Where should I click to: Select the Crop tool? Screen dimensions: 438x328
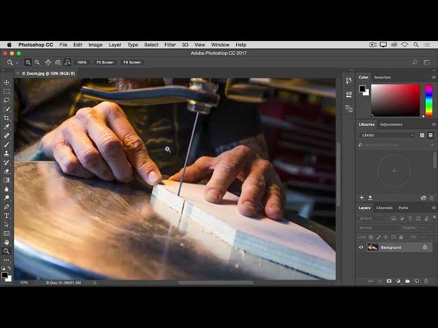[7, 118]
